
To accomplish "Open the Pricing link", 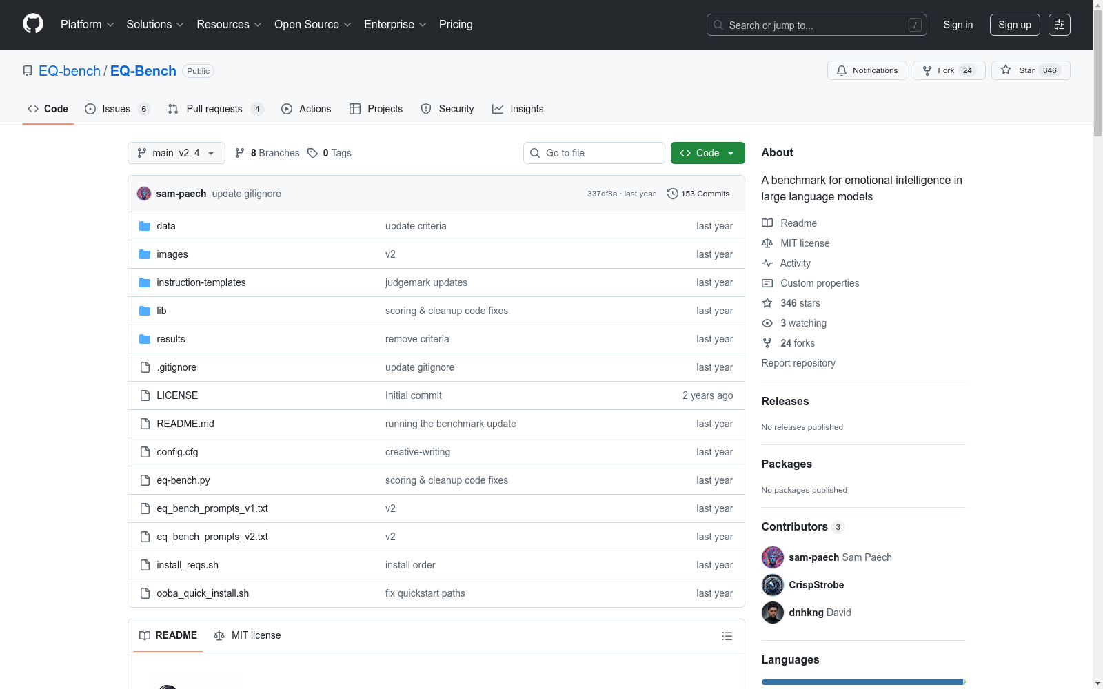I will [456, 25].
